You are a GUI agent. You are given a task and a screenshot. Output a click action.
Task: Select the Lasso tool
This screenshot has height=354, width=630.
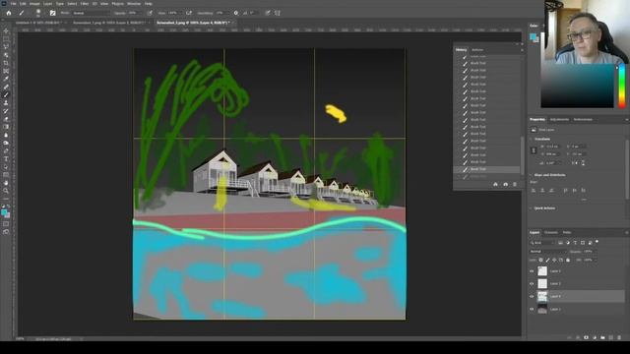6,47
